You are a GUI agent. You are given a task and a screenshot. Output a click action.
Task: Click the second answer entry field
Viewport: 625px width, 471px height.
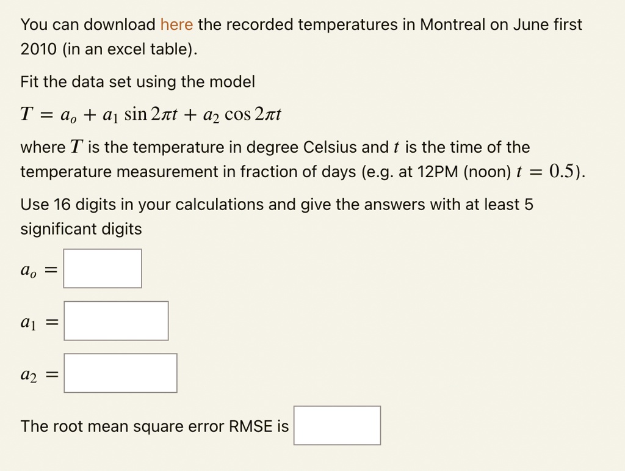click(x=116, y=321)
